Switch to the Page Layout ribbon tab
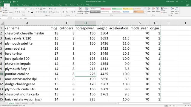Screen dimensions: 191x107 (x=26, y=5)
